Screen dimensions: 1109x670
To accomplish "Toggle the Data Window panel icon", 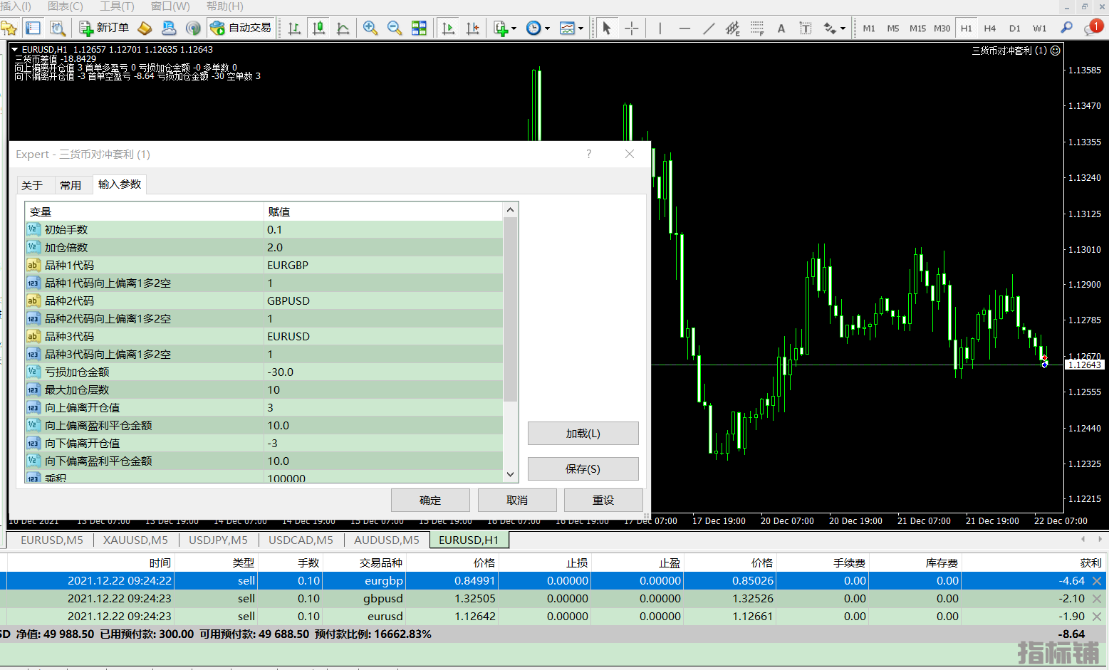I will coord(33,28).
